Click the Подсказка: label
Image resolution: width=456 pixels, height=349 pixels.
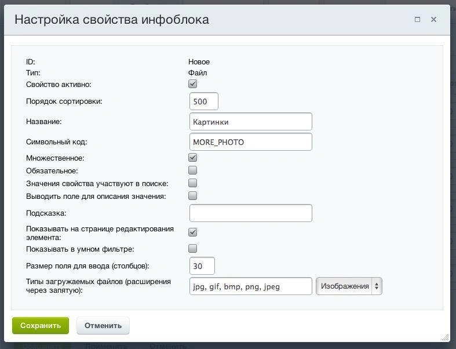click(x=46, y=213)
